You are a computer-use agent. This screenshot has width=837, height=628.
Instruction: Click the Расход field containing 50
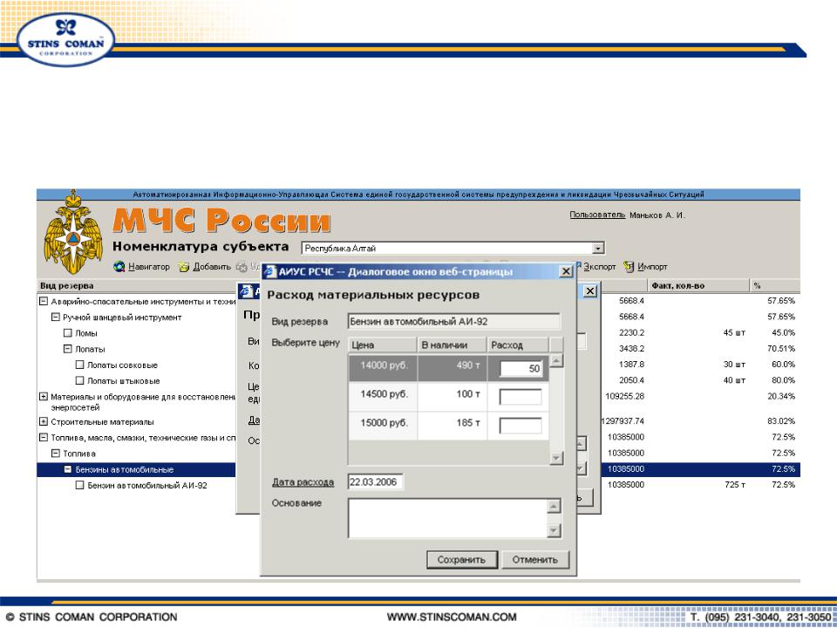[x=521, y=368]
